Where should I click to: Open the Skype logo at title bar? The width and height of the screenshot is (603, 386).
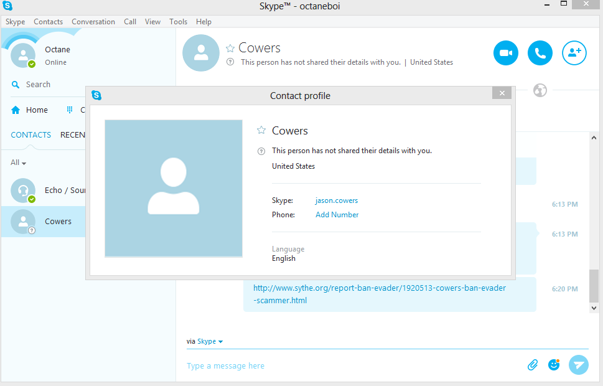click(7, 6)
